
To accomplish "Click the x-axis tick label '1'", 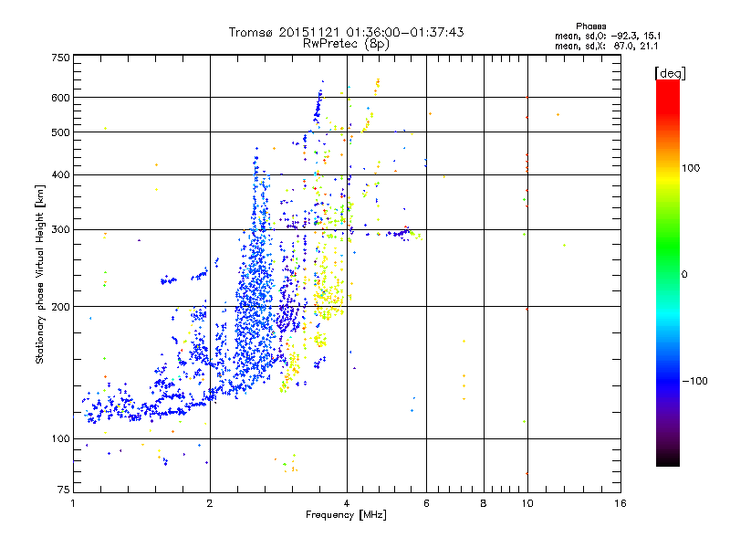I will point(73,503).
